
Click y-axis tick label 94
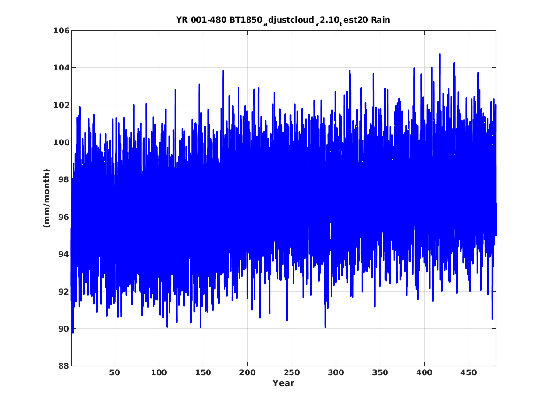[64, 254]
